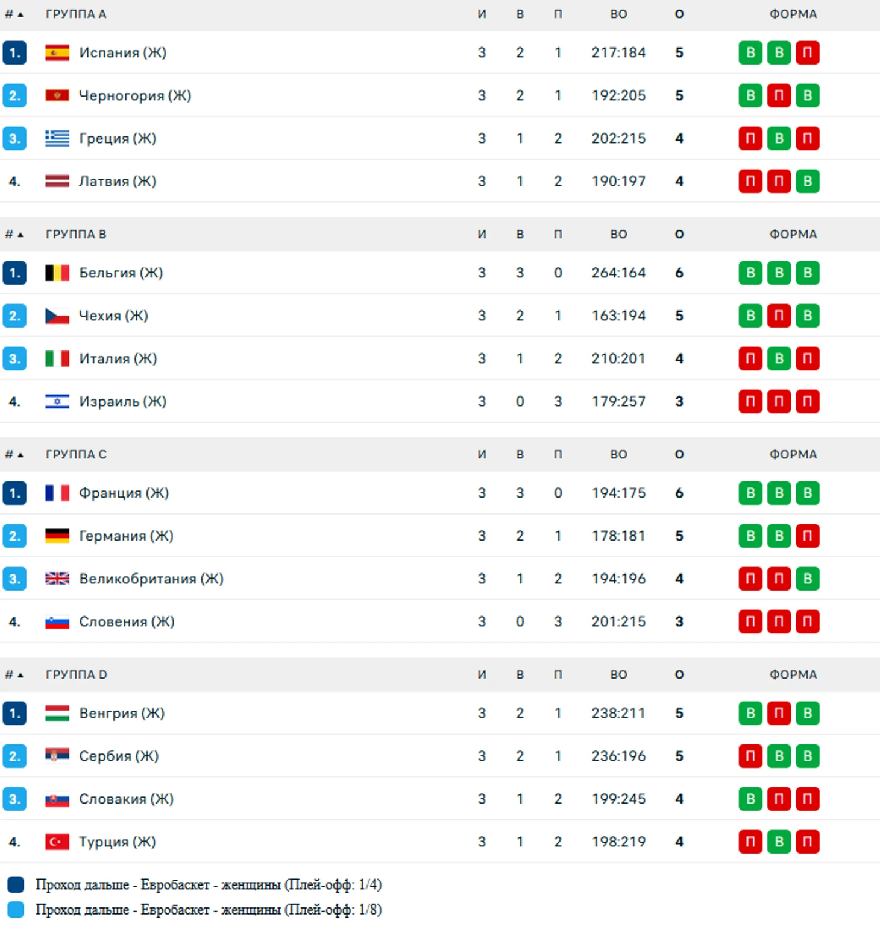Click the light blue 1/8 playoff legend swatch

point(16,909)
